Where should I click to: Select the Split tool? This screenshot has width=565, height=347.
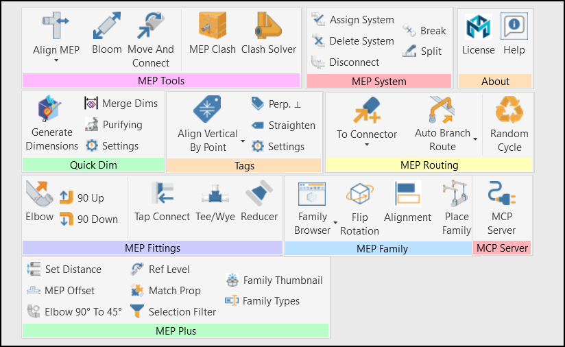pos(422,51)
